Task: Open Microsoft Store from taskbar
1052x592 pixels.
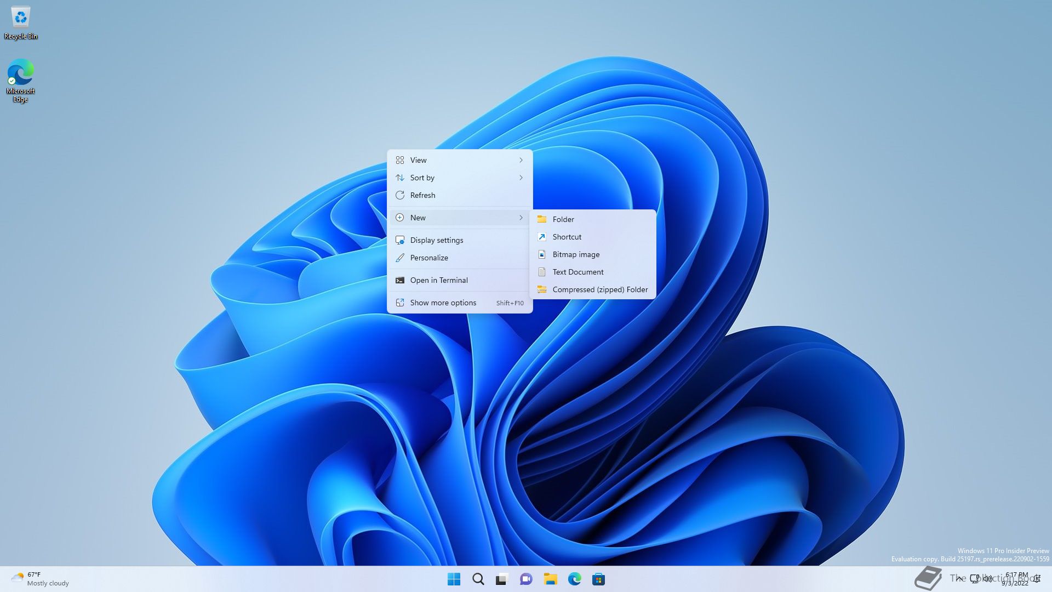Action: pos(598,579)
